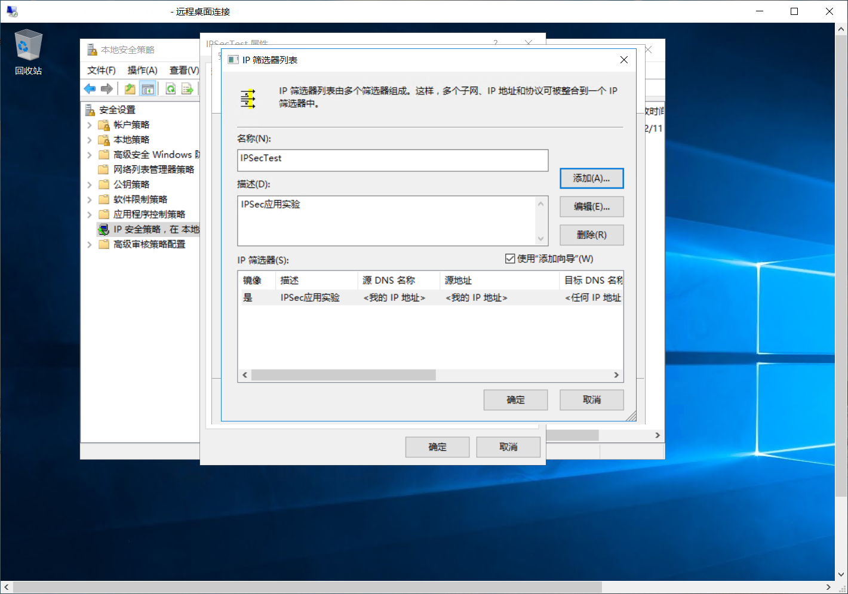Open the 操作(A) menu
Viewport: 848px width, 594px height.
tap(142, 70)
